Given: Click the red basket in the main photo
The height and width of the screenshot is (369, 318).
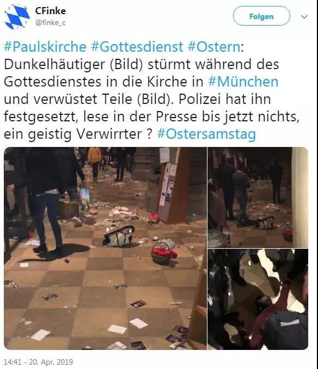Looking at the screenshot, I should [163, 253].
